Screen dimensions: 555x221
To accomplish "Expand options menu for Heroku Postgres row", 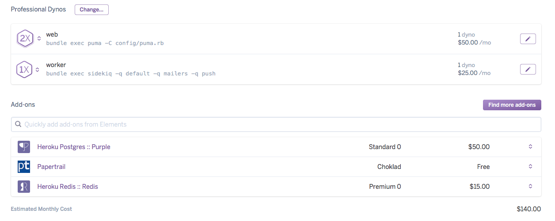I will (530, 147).
